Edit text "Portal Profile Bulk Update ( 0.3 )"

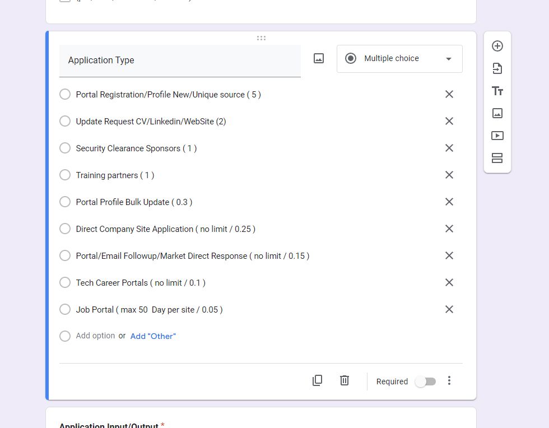[134, 202]
